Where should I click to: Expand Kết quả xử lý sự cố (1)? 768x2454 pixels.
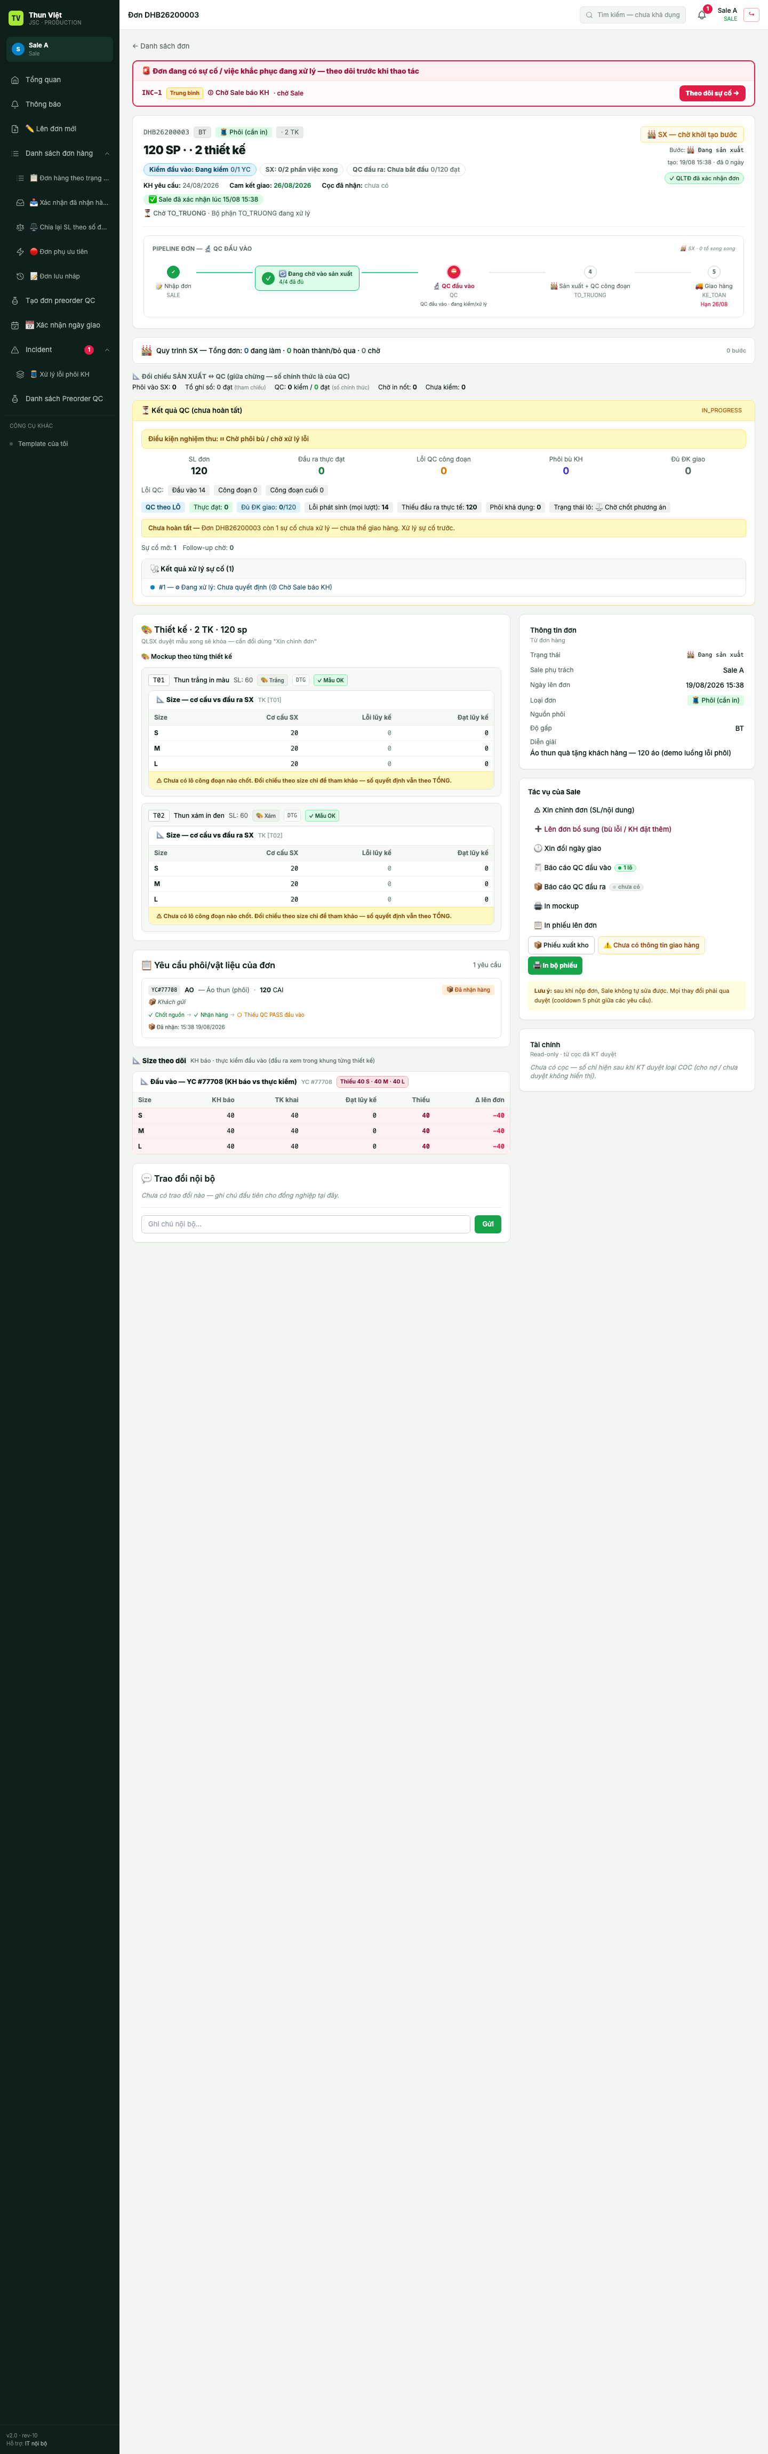pyautogui.click(x=443, y=569)
